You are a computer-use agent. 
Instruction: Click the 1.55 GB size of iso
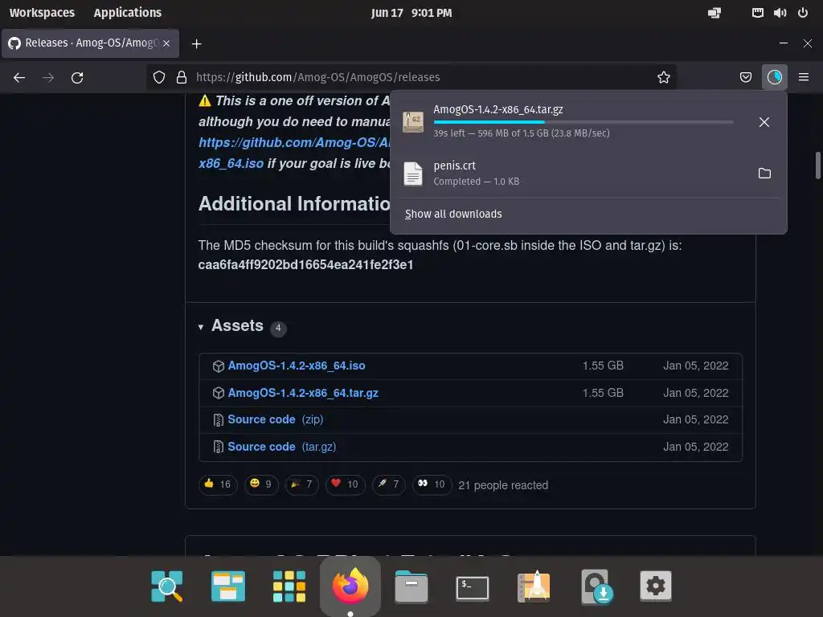(x=603, y=366)
